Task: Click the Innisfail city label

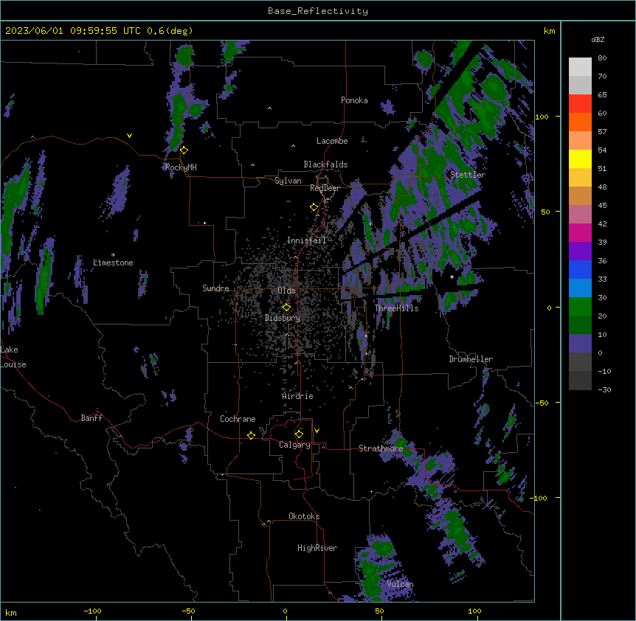Action: tap(306, 240)
